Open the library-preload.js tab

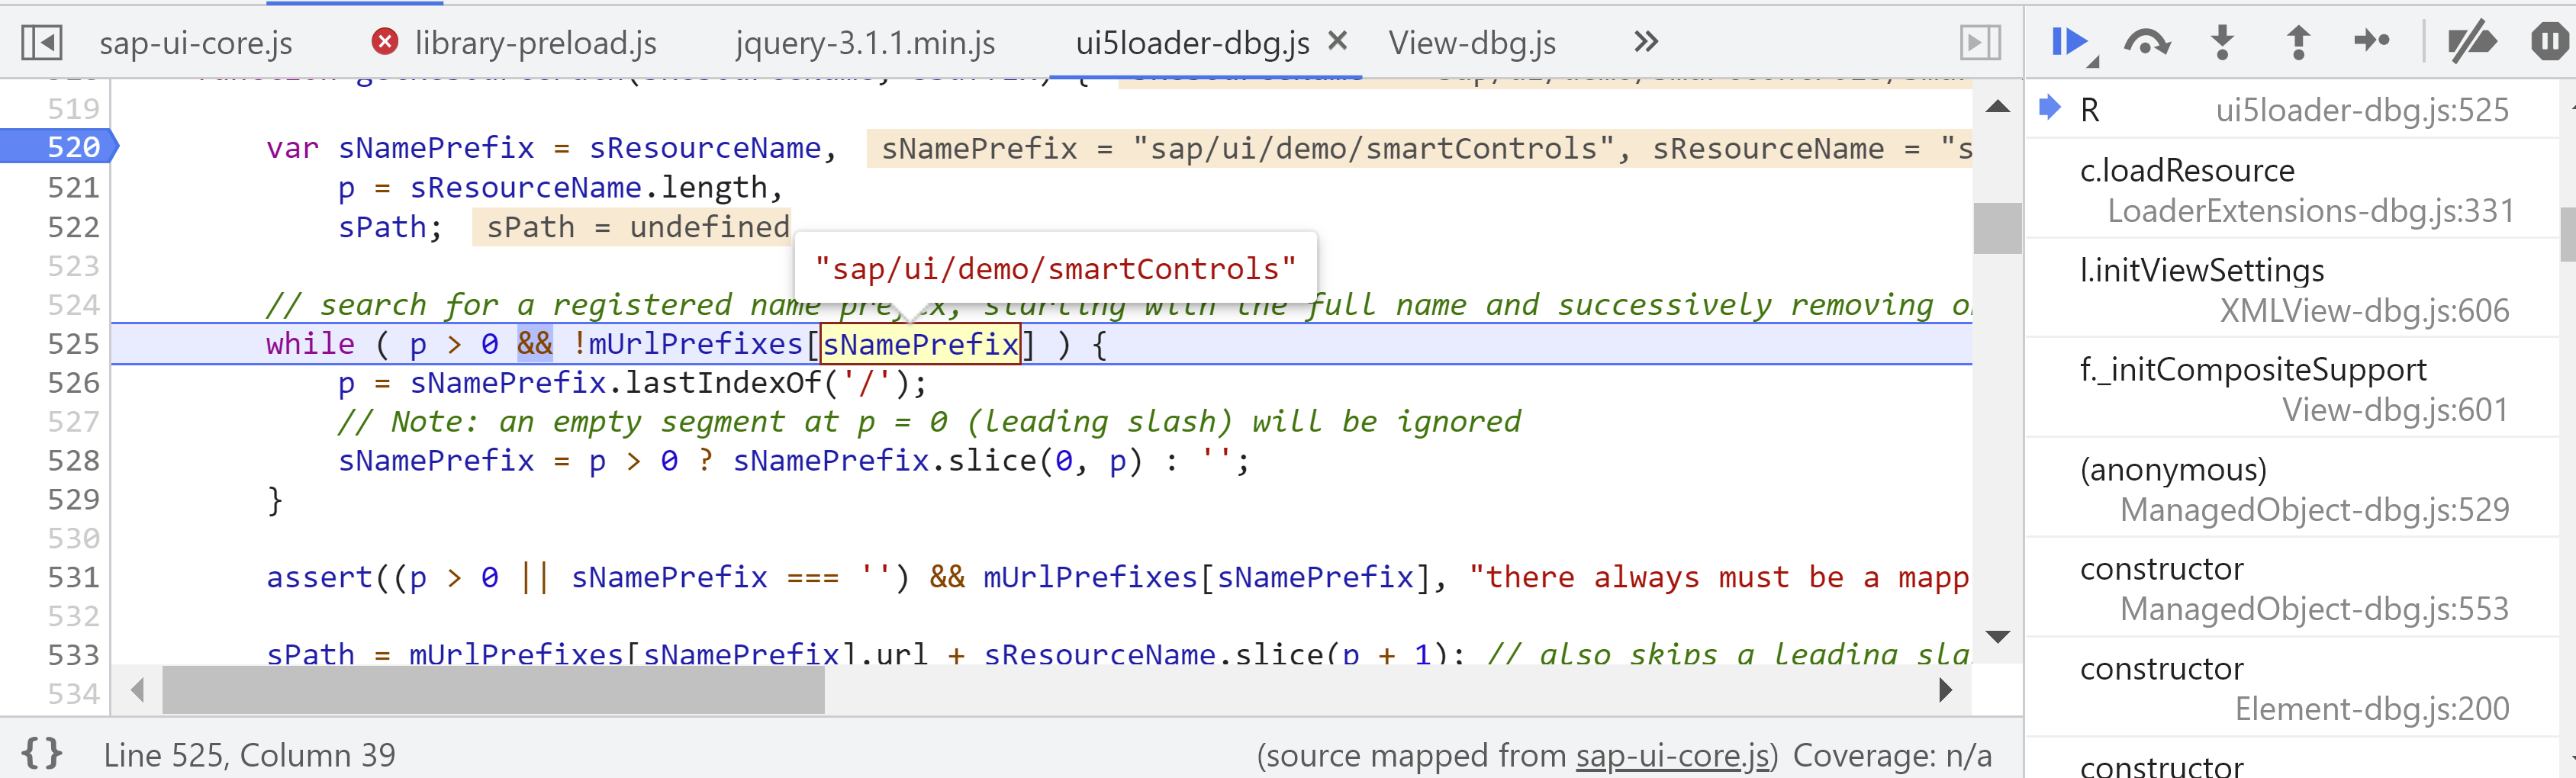click(x=535, y=43)
